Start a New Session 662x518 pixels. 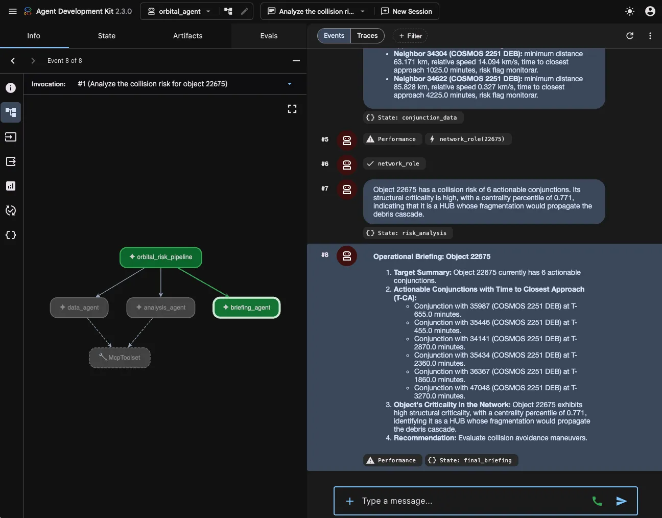[x=407, y=11]
